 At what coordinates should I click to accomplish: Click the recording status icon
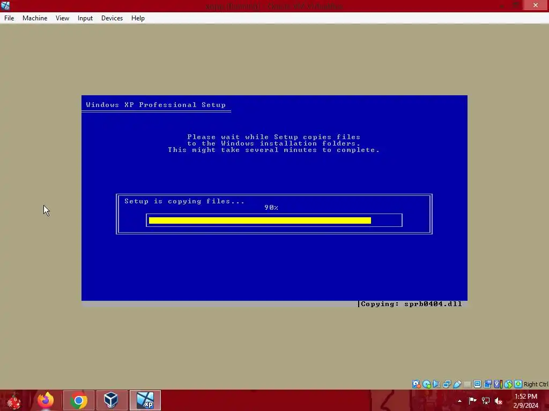(488, 384)
